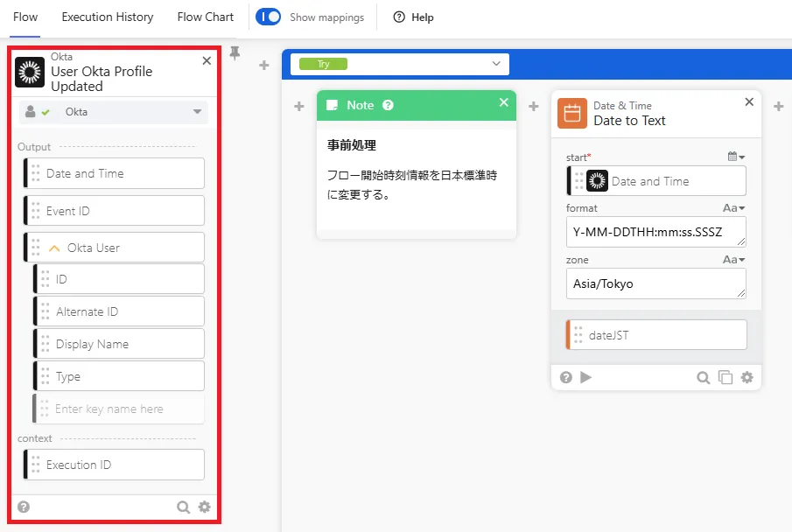Viewport: 792px width, 532px height.
Task: Click search icon in Date to Text footer
Action: 703,377
